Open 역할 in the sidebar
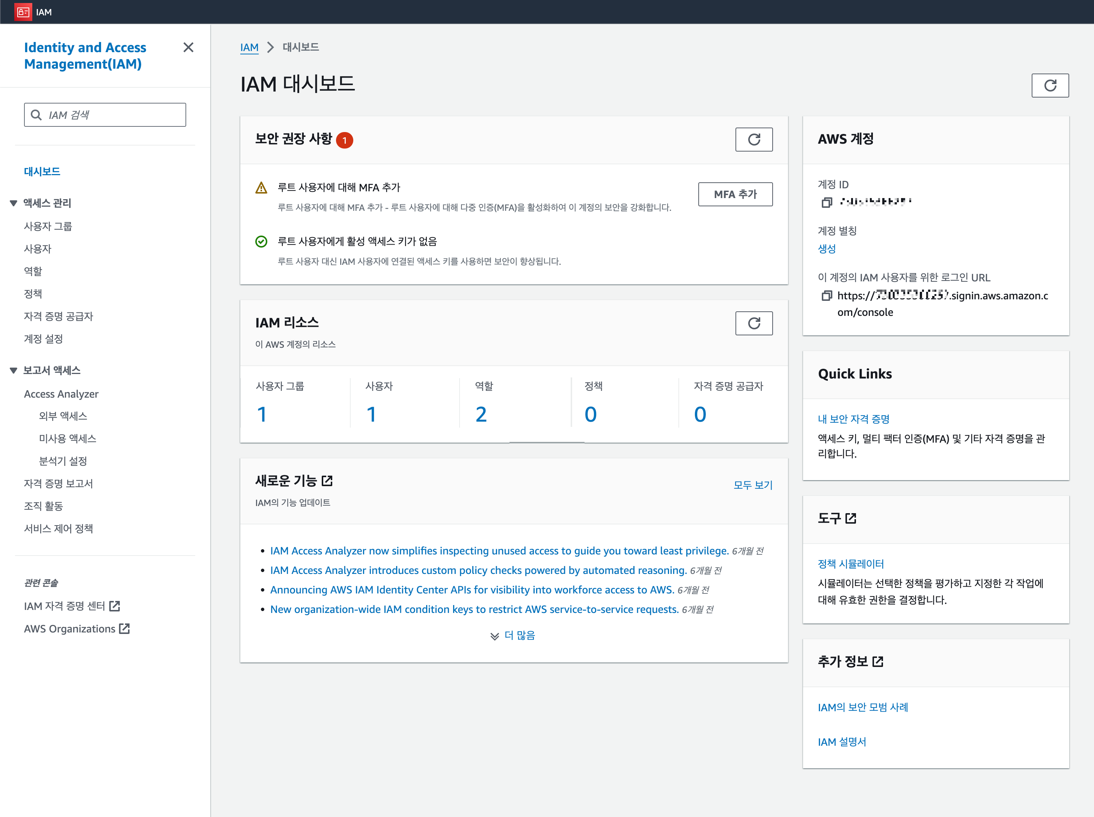1094x817 pixels. pos(33,271)
